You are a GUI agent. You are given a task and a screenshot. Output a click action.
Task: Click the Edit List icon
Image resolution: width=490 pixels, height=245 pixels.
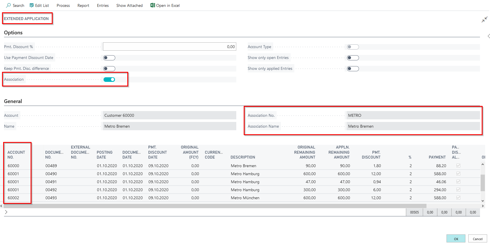pyautogui.click(x=32, y=5)
